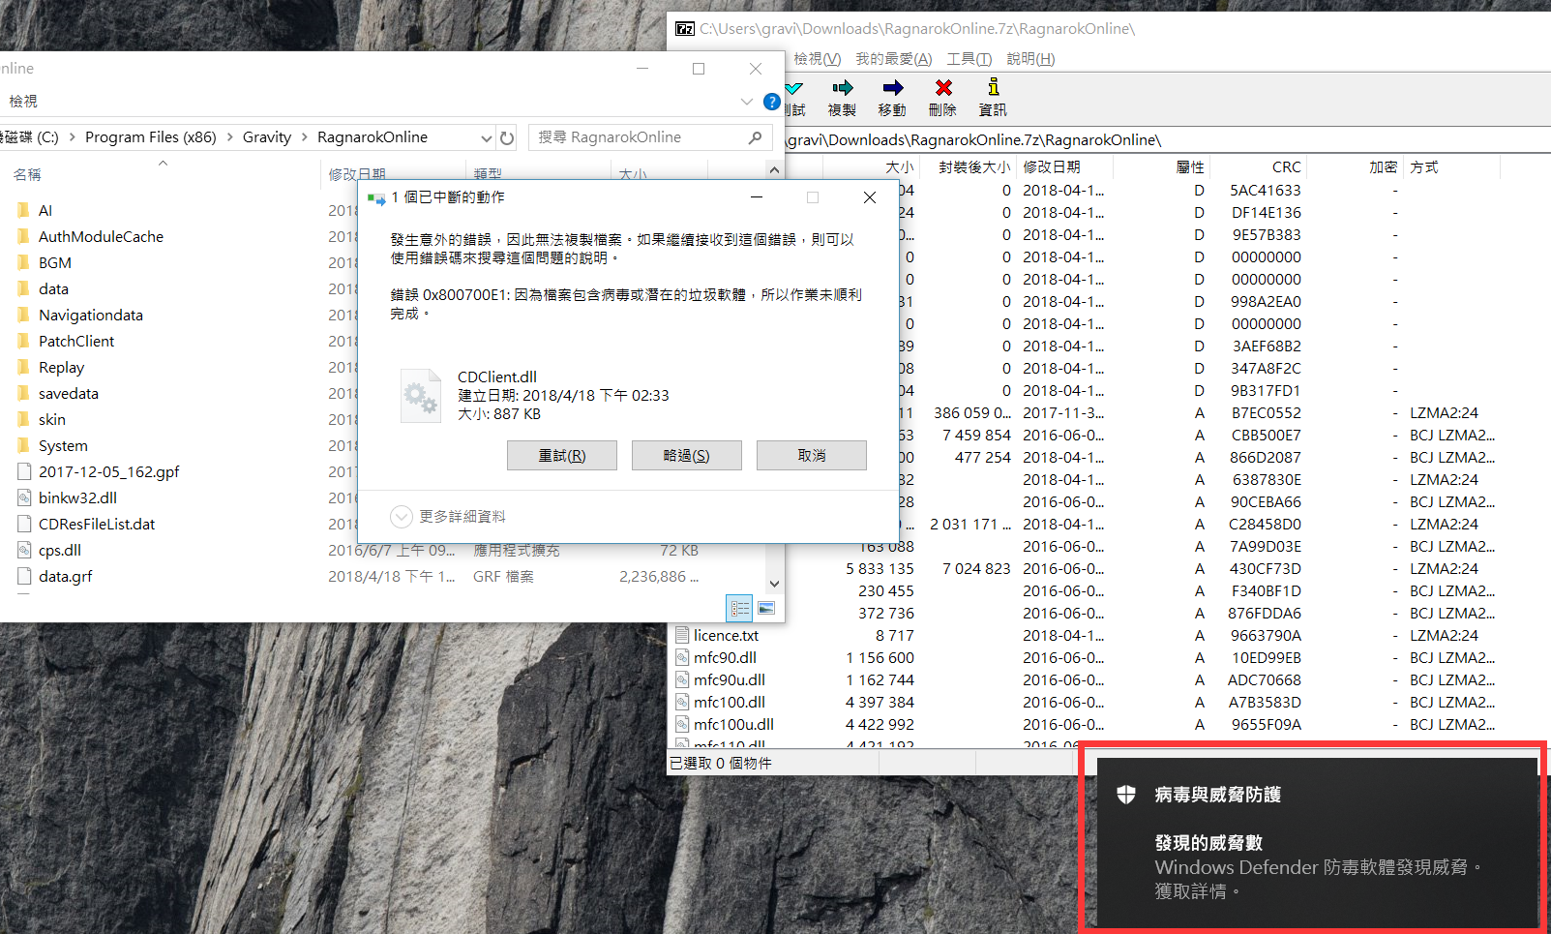Click the Retry (重試) button
This screenshot has width=1551, height=934.
(x=562, y=456)
